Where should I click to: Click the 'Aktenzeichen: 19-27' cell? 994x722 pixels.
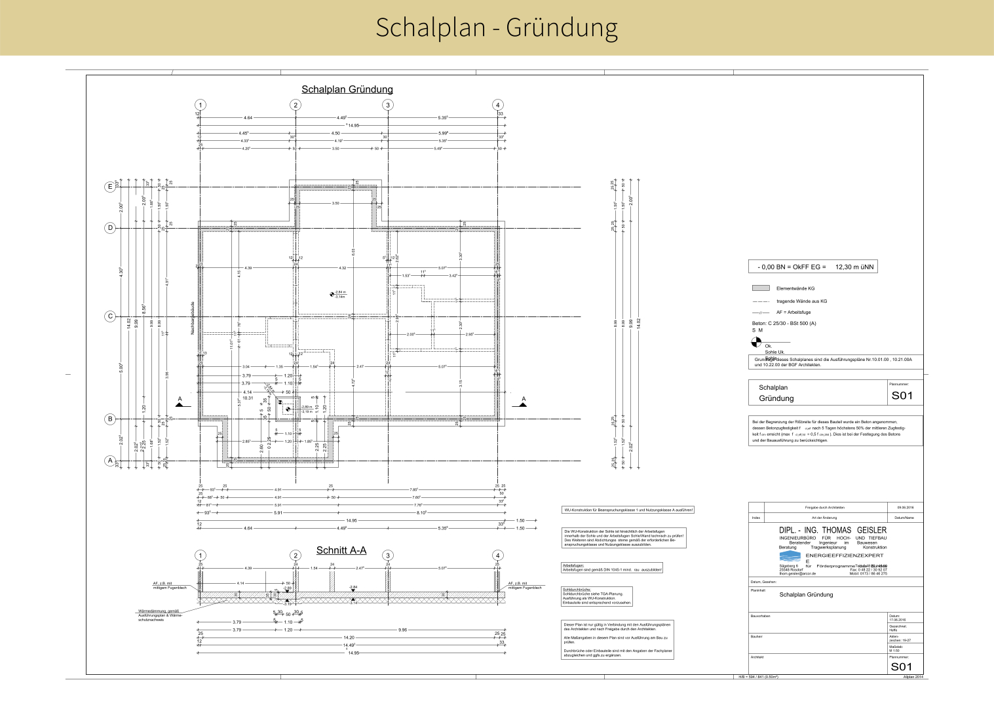(x=904, y=638)
